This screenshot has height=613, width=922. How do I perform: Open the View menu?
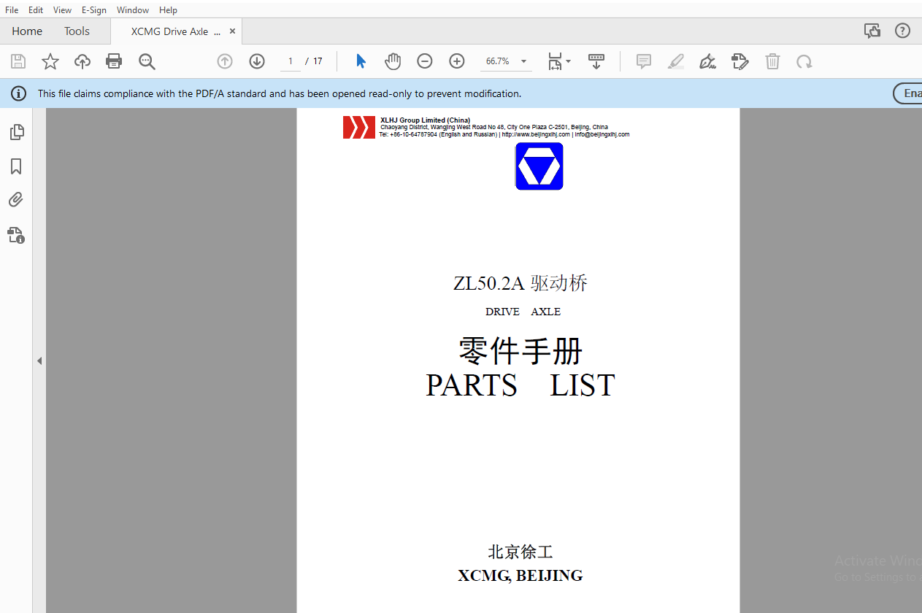(62, 10)
